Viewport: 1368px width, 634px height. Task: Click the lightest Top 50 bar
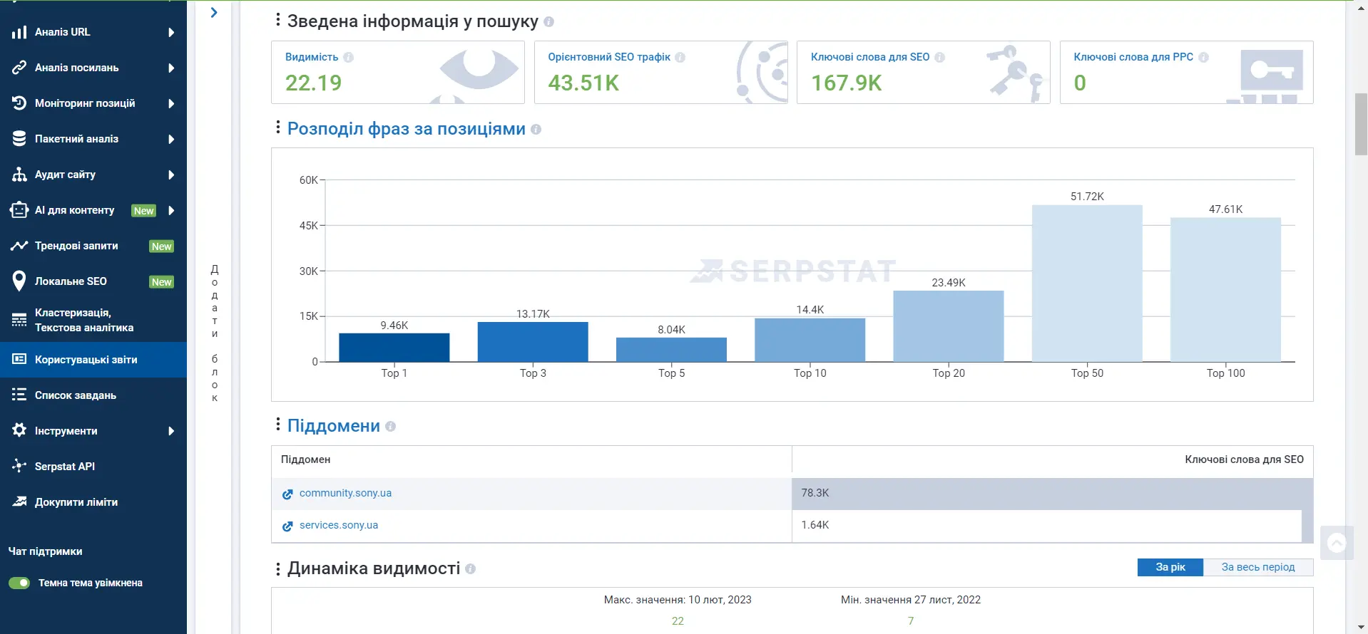tap(1087, 284)
